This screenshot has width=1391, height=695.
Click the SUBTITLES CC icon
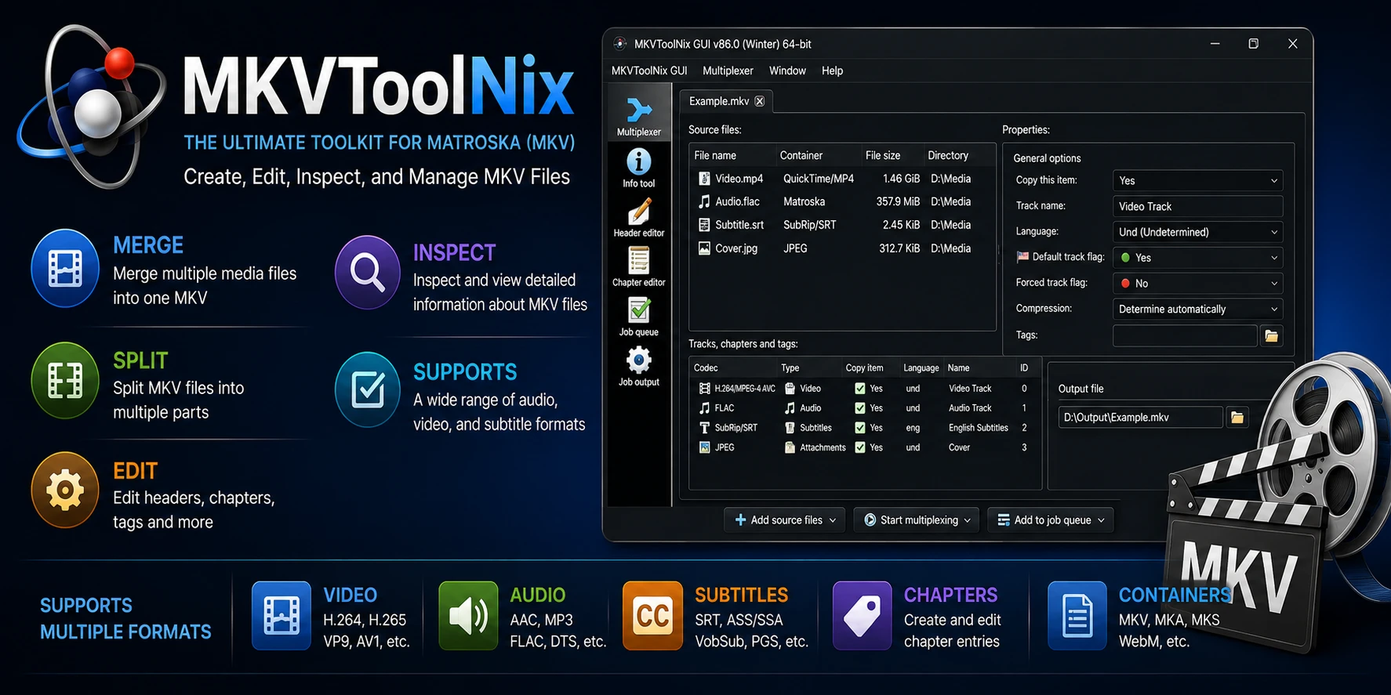652,616
